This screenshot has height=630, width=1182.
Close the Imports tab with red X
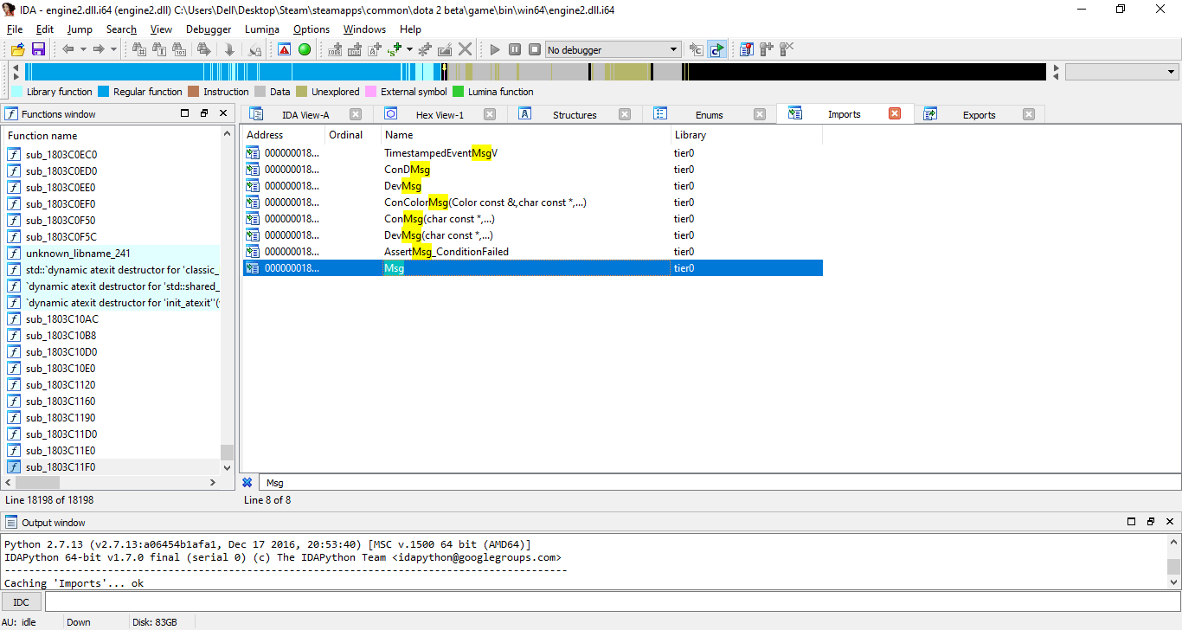[x=895, y=113]
